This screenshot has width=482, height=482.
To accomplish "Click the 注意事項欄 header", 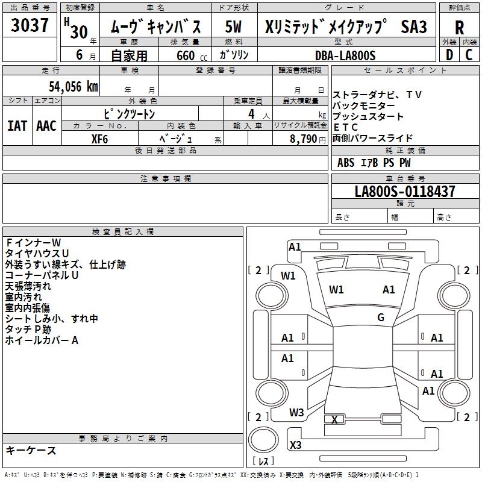I will 165,178.
